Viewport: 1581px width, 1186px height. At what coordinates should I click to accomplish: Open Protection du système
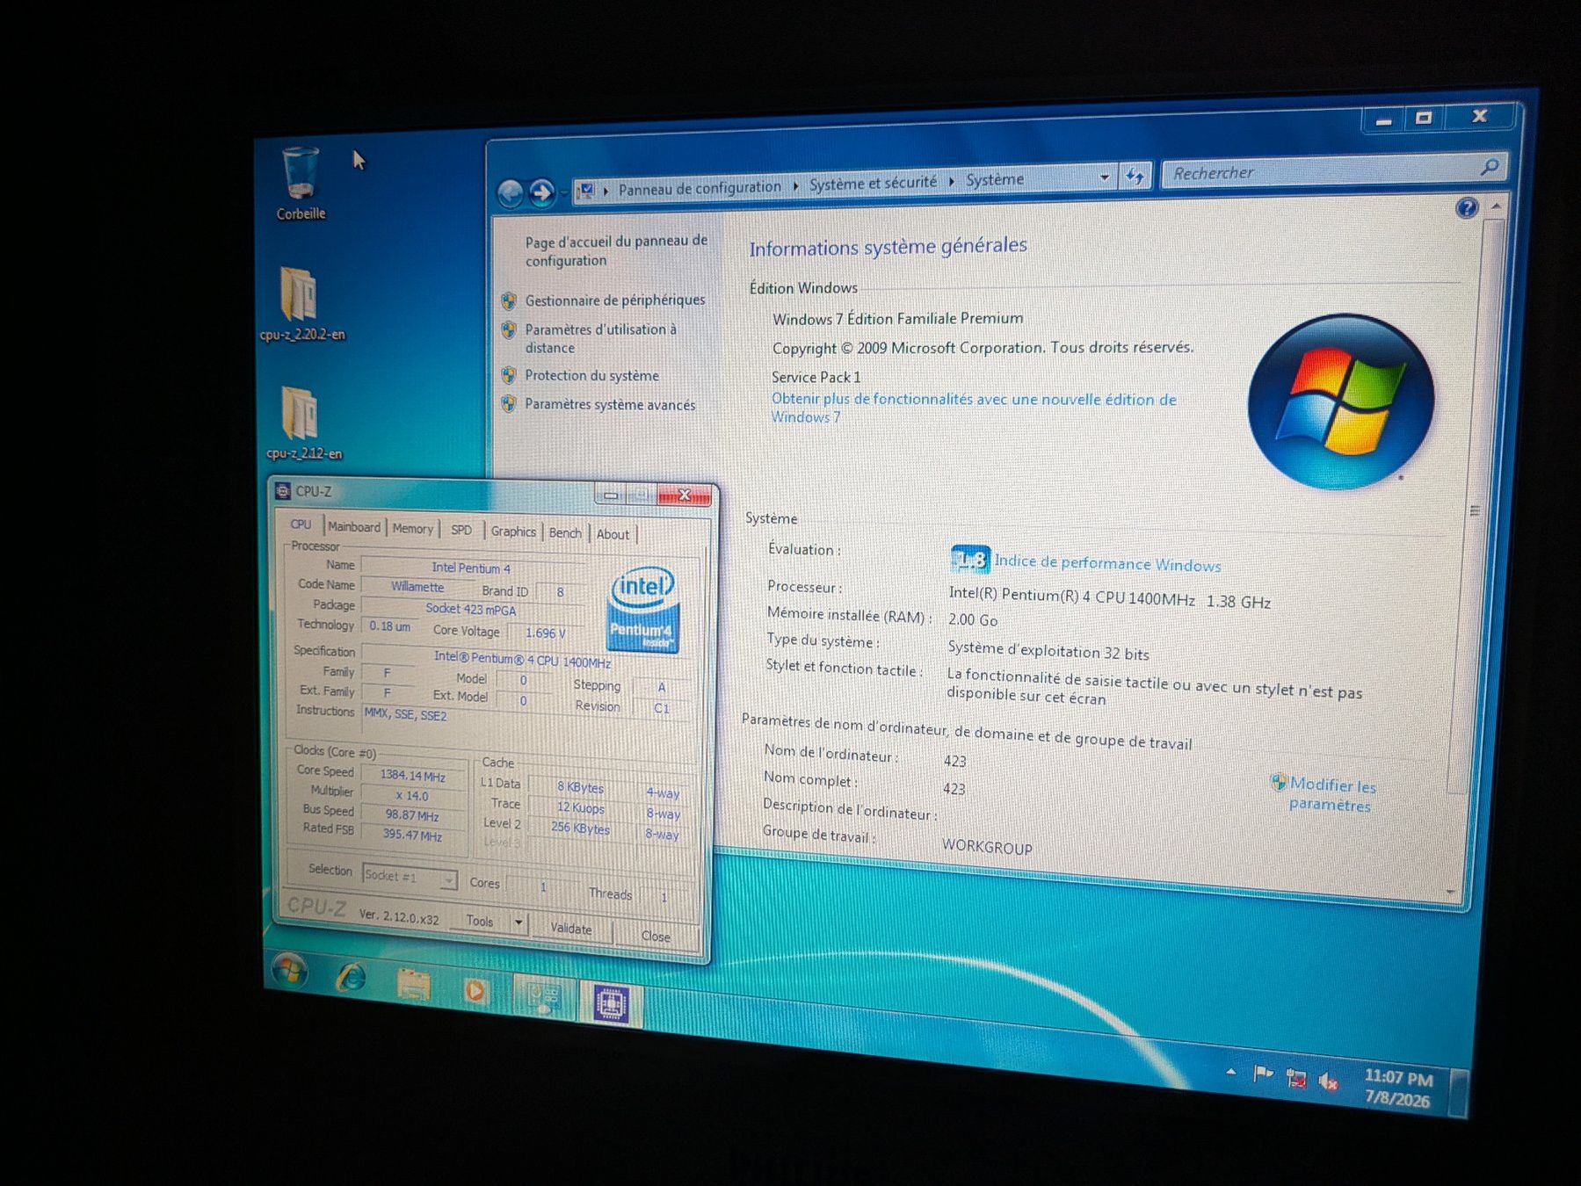(591, 375)
